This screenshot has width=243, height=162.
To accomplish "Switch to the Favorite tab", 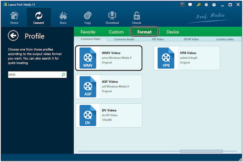I will (88, 32).
